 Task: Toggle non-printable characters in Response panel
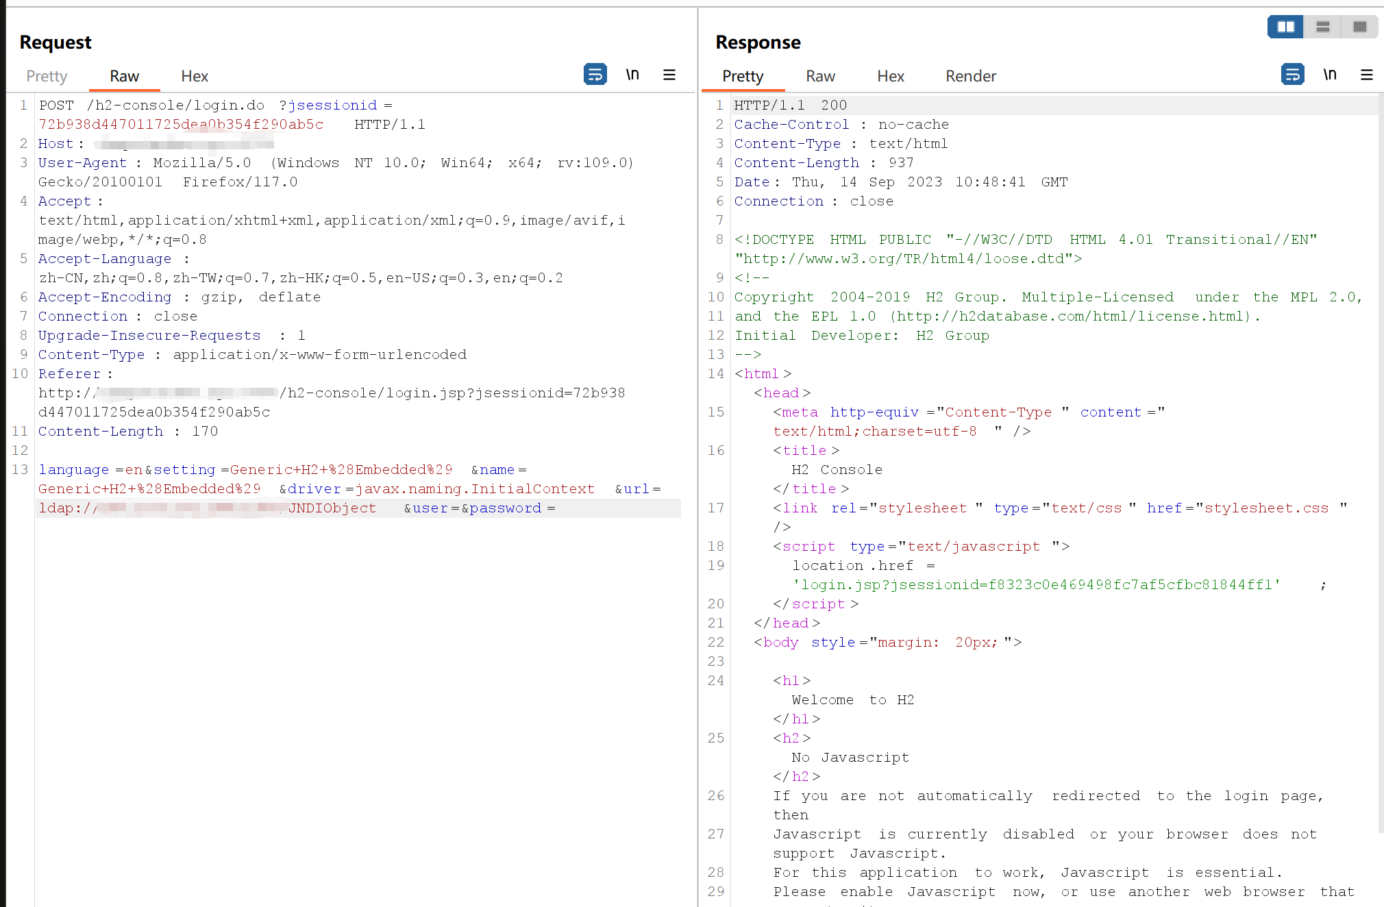(x=1330, y=74)
